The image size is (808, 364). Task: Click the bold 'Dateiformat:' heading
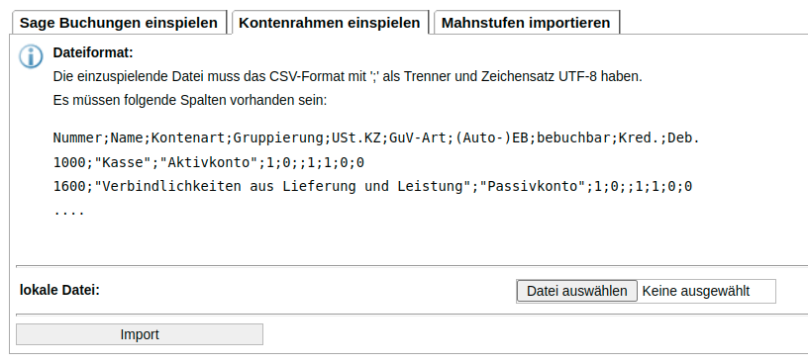[x=93, y=52]
